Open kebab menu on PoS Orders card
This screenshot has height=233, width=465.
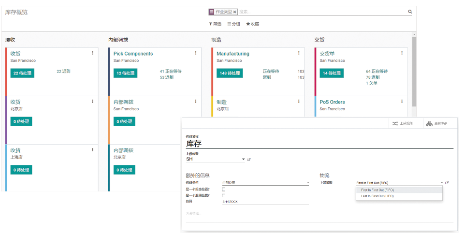click(x=402, y=102)
